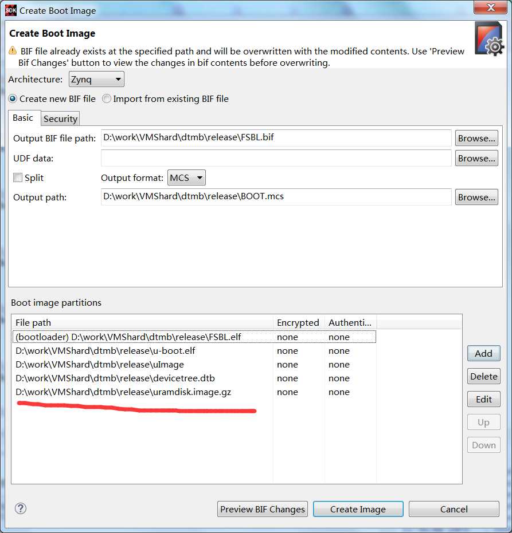512x533 pixels.
Task: Click the help question mark icon
Action: point(21,508)
